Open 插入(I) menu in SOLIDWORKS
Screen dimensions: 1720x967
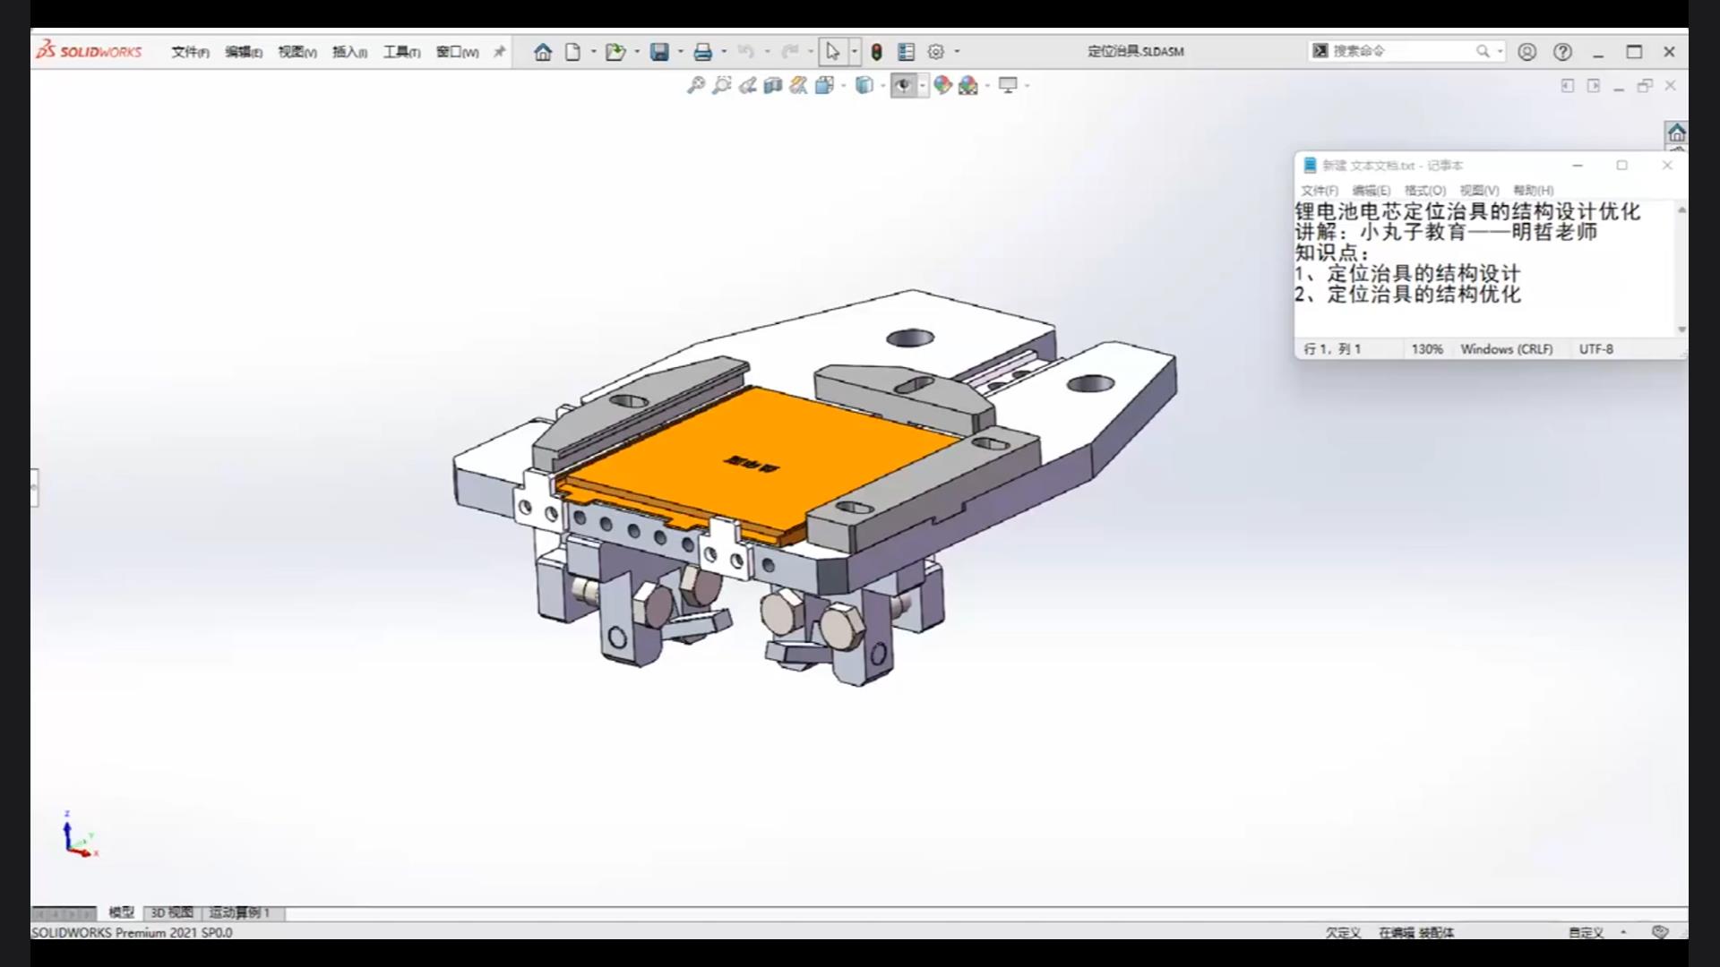pos(349,52)
